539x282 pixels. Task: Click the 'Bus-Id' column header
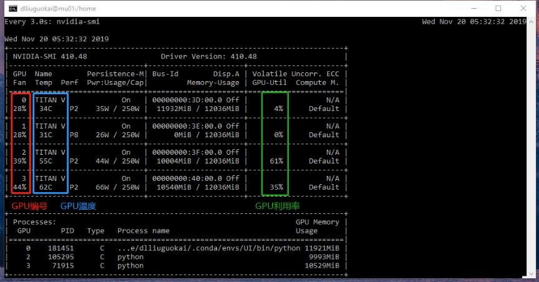(x=165, y=74)
